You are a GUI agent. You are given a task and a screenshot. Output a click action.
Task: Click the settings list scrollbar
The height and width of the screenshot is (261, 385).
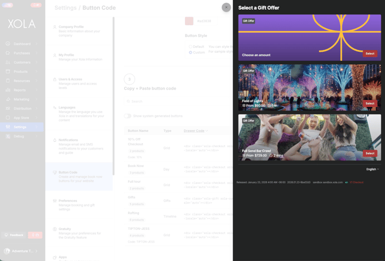tap(113, 96)
